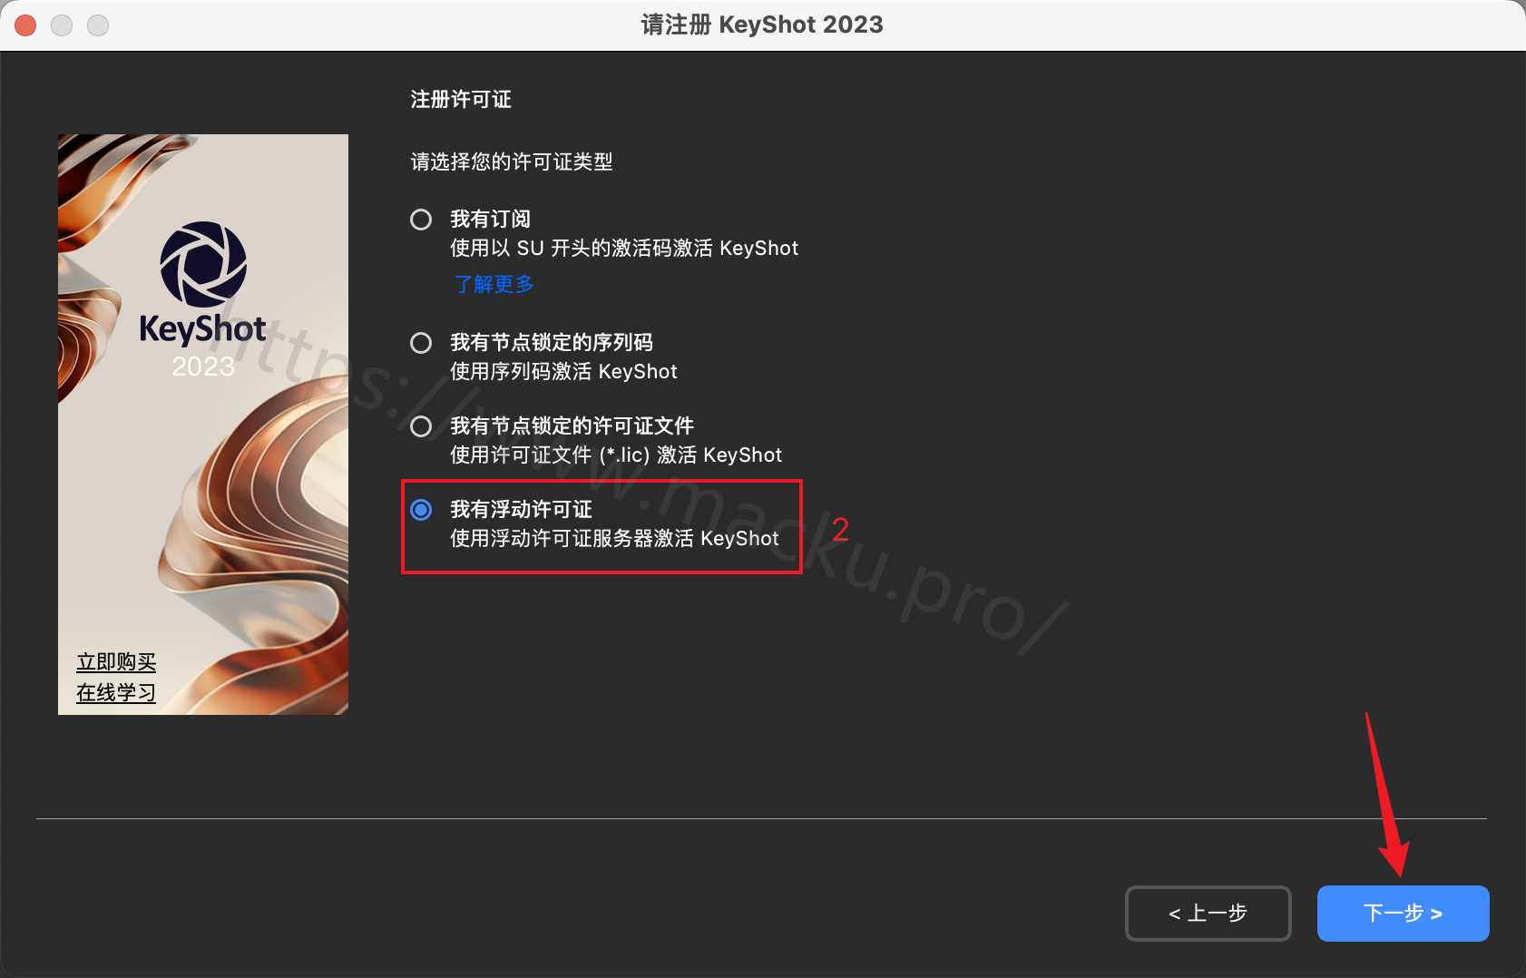Viewport: 1526px width, 978px height.
Task: Select the 我有订阅 radio button
Action: (421, 220)
